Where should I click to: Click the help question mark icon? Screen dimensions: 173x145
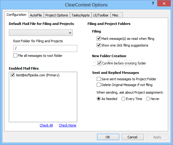(x=153, y=4)
